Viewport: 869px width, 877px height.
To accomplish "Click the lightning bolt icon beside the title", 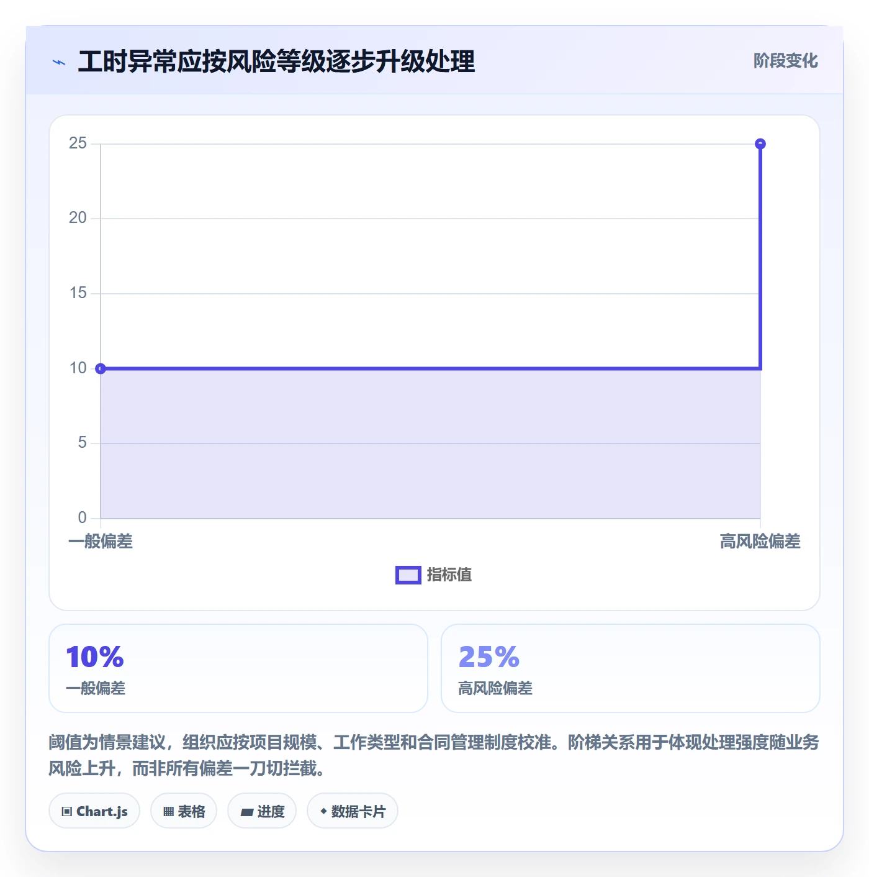I will pyautogui.click(x=59, y=62).
